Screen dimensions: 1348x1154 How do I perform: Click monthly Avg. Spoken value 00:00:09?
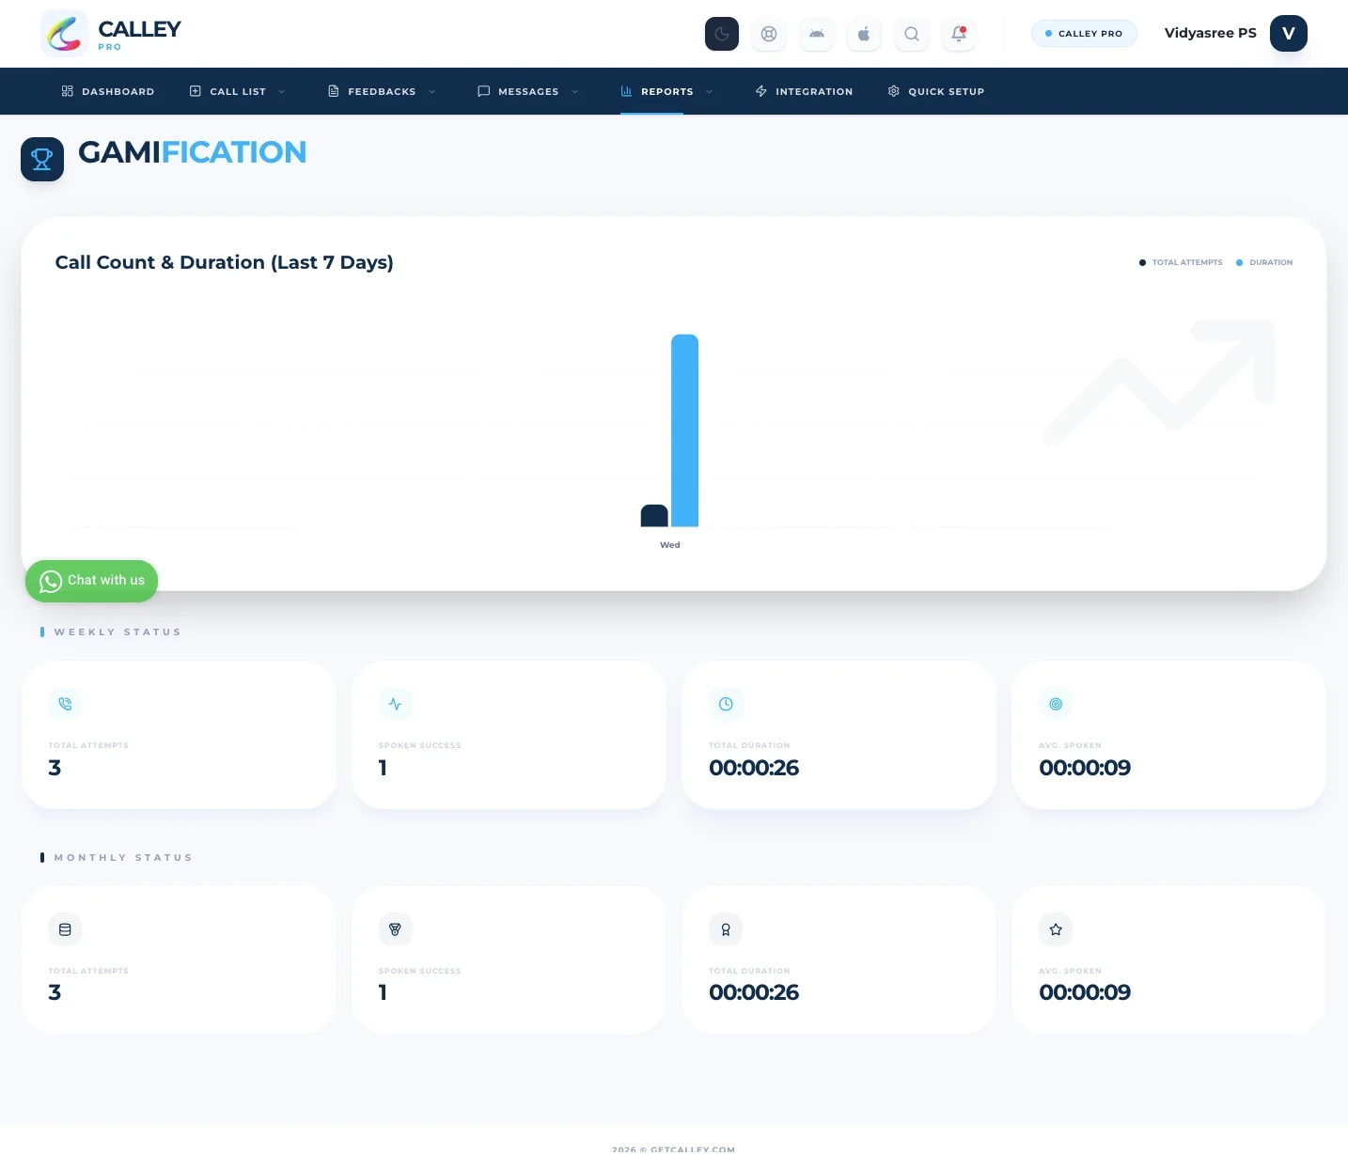1085,992
